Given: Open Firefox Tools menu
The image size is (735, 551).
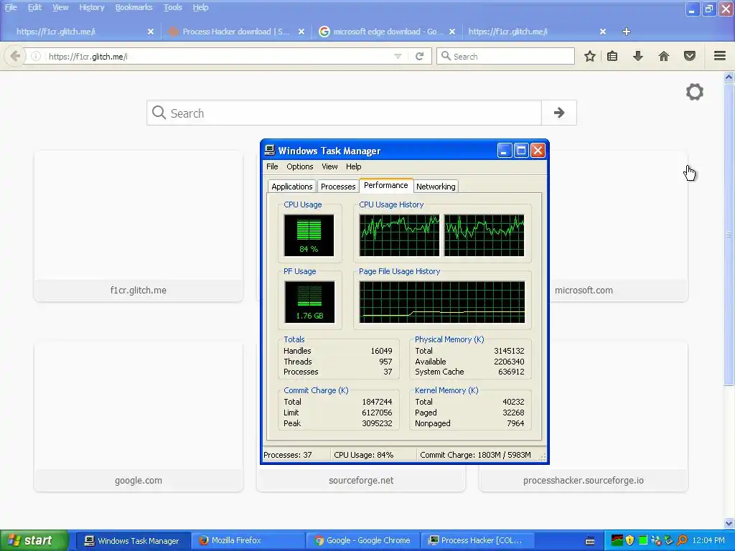Looking at the screenshot, I should 172,7.
